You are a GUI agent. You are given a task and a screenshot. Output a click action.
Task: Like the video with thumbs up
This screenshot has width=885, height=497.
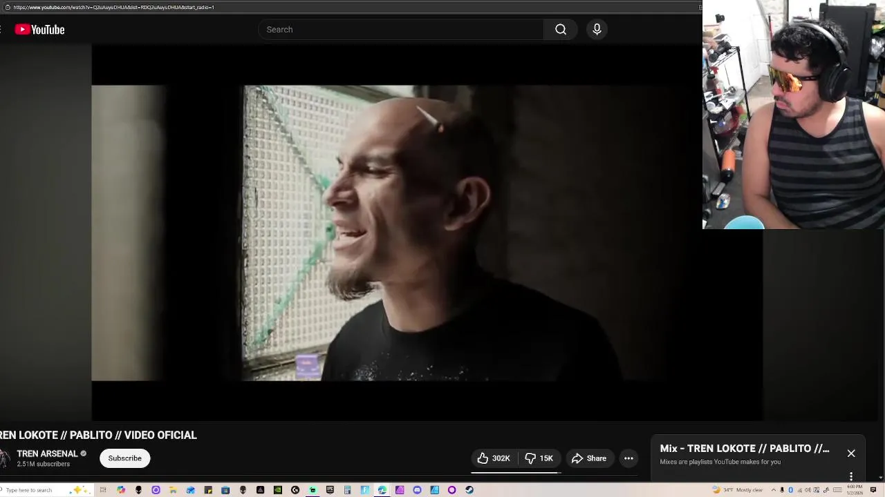[x=494, y=458]
